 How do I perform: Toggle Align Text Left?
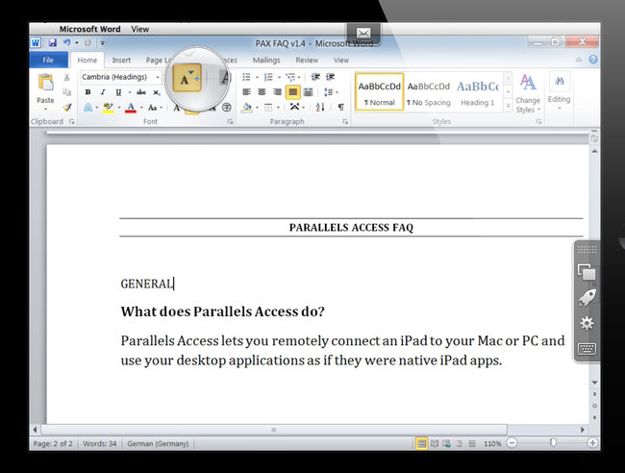click(x=247, y=92)
